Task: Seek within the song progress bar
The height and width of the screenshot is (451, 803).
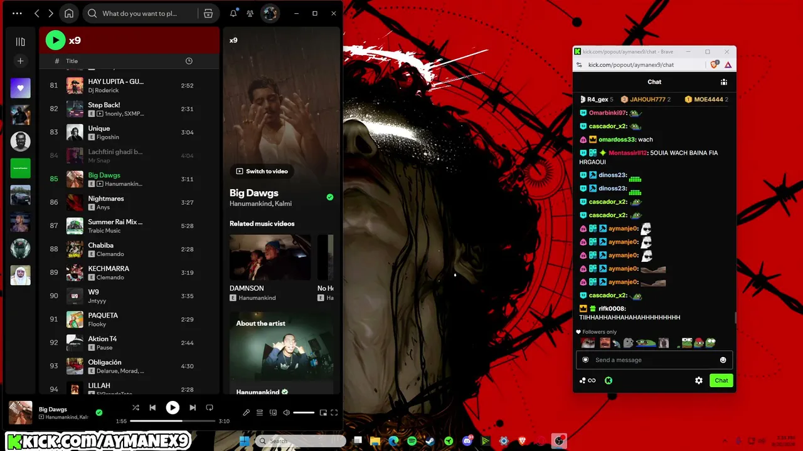Action: point(173,422)
